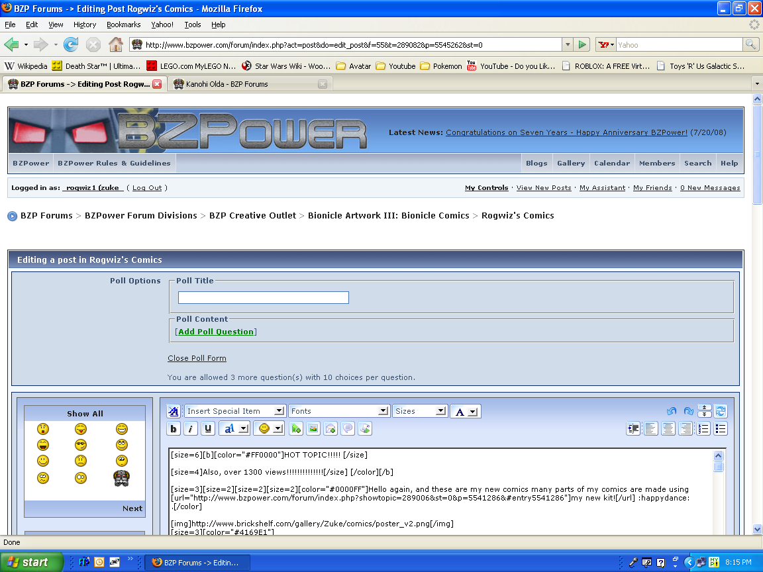The width and height of the screenshot is (763, 572).
Task: Click the insert image icon in editor
Action: point(313,428)
